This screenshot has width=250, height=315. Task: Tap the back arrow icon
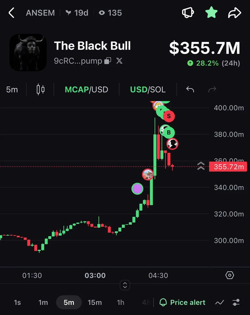(x=11, y=13)
